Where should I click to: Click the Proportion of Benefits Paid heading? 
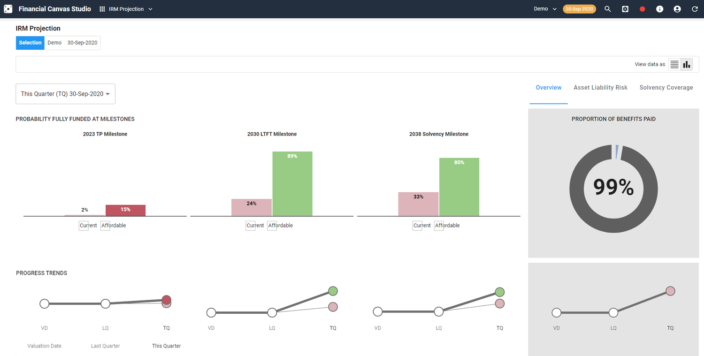point(613,119)
